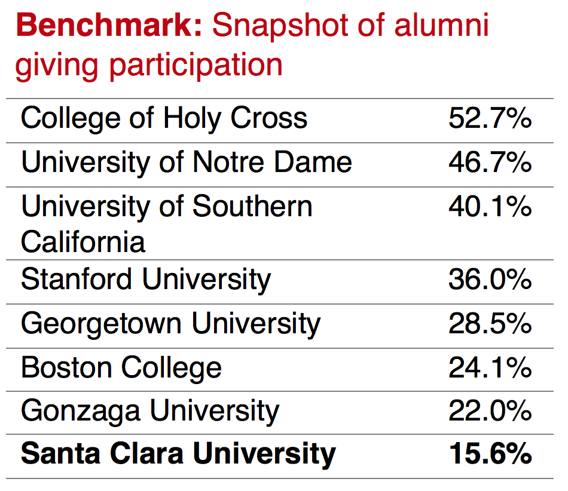Screen dimensions: 568x491
Task: Click the bold red "Benchmark:" heading word
Action: [109, 26]
